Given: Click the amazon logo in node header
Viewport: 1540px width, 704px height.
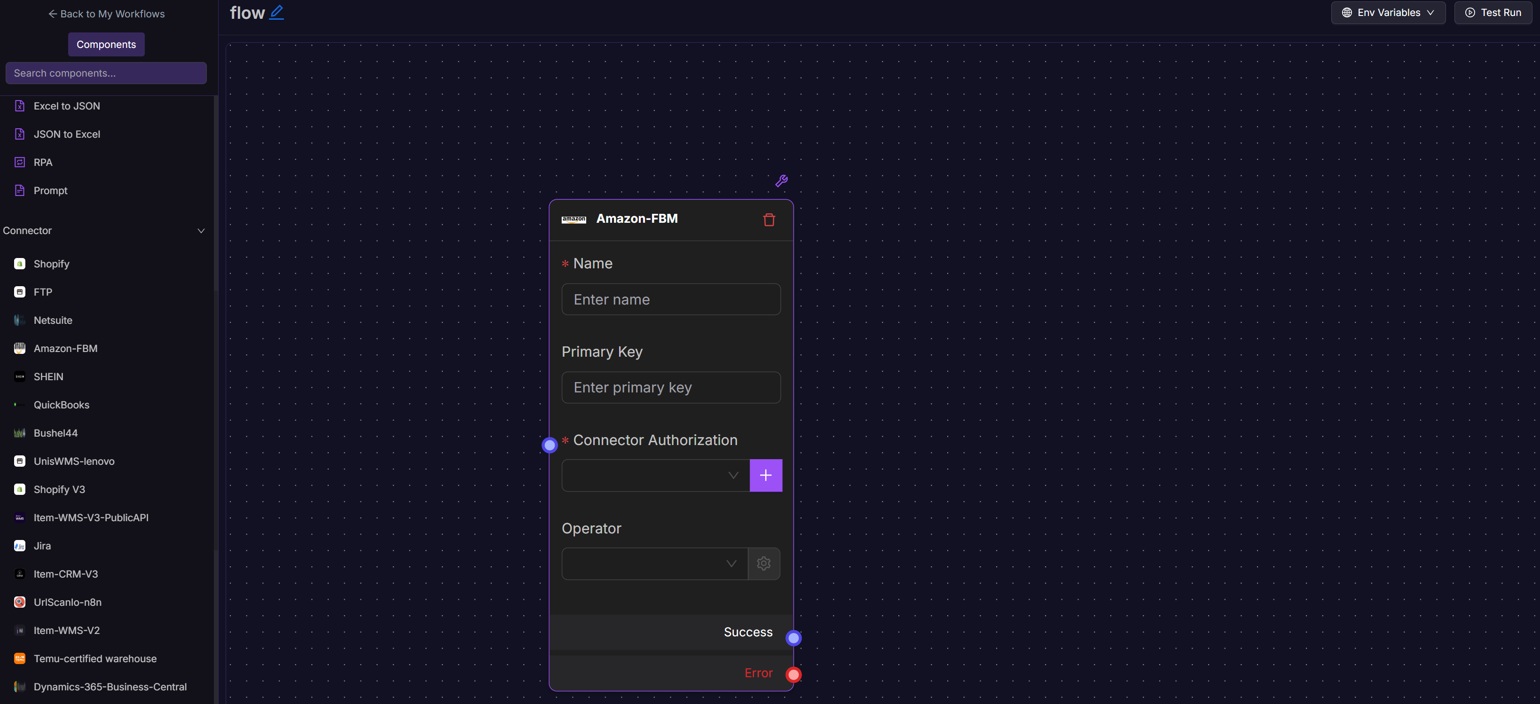Looking at the screenshot, I should (574, 219).
